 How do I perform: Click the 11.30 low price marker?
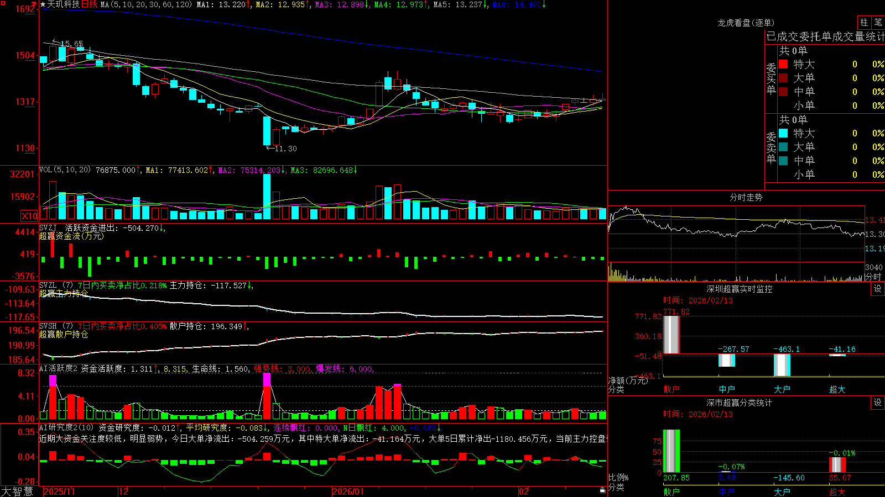[285, 149]
